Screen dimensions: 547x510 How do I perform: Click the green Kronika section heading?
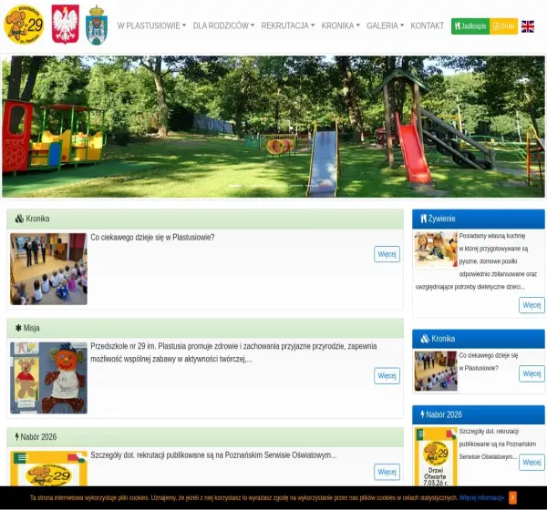coord(37,219)
